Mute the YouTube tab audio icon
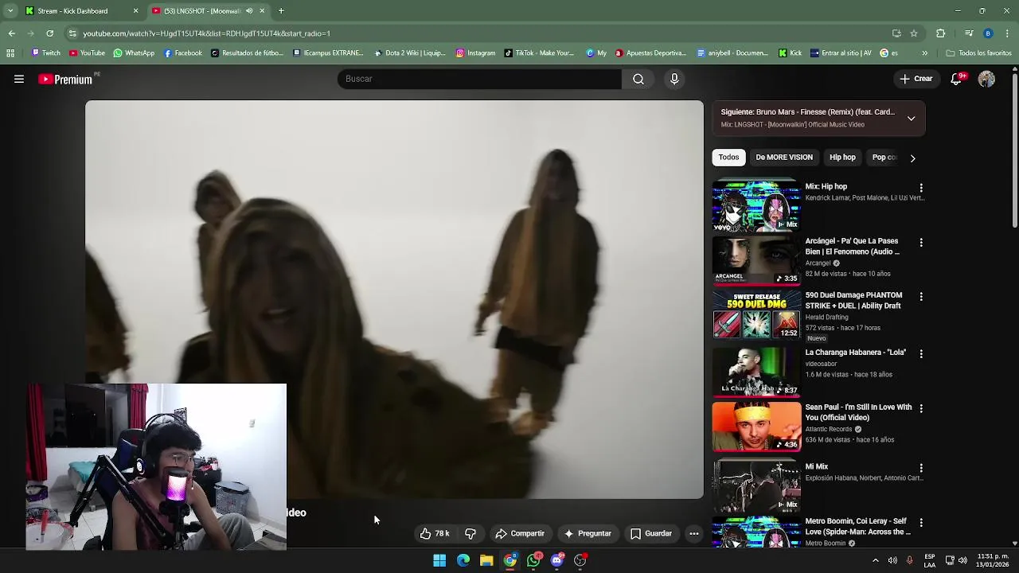Screen dimensions: 1019x573 click(x=249, y=11)
